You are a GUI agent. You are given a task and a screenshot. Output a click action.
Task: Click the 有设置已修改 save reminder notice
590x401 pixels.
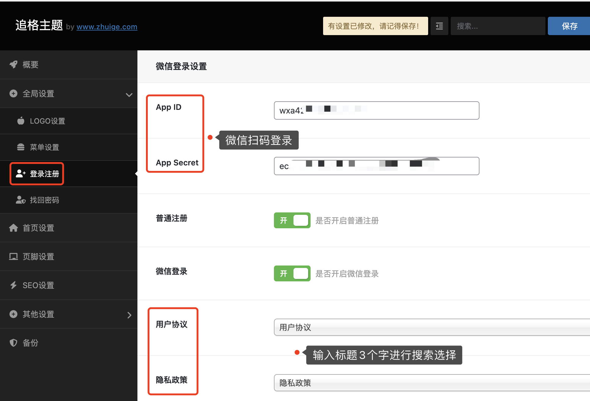(x=375, y=26)
